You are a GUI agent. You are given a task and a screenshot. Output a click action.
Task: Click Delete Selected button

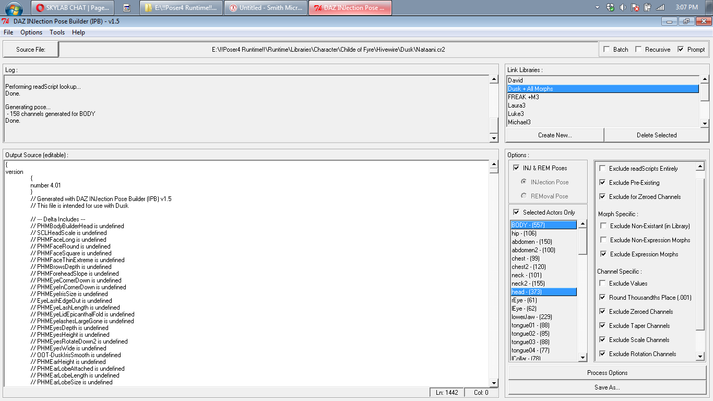657,135
